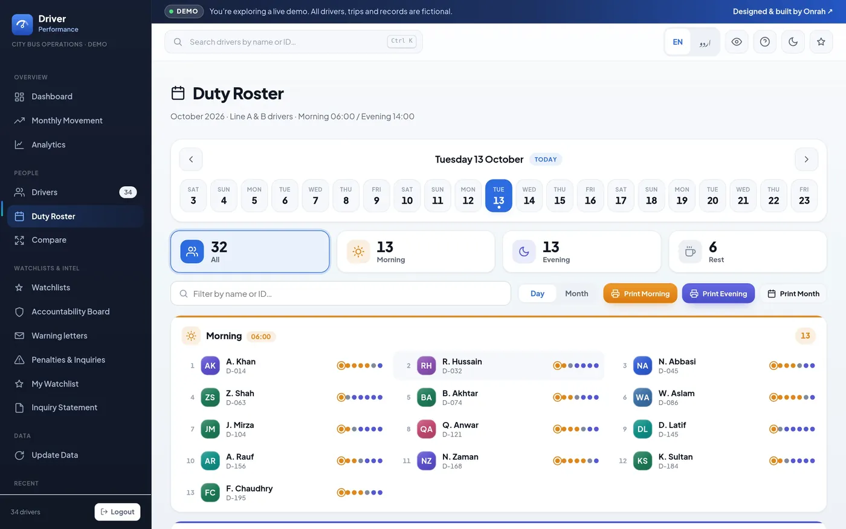
Task: Switch language to Urdu
Action: pyautogui.click(x=705, y=42)
